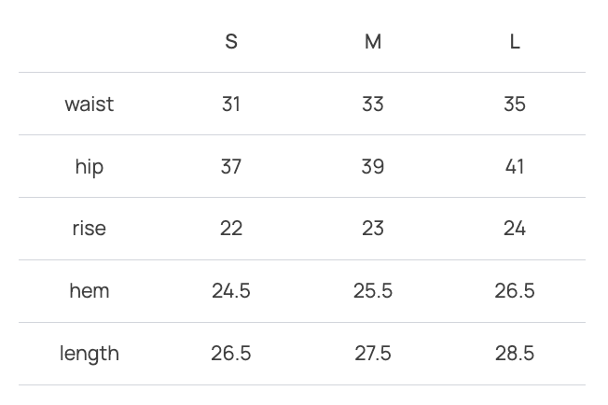Click the length row label
Viewport: 608px width, 405px height.
click(90, 354)
